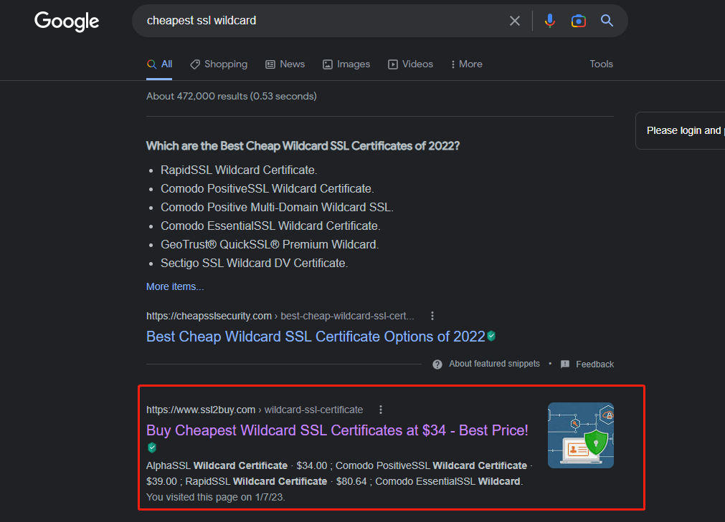Click the green shield badge after the 2022 title

491,336
